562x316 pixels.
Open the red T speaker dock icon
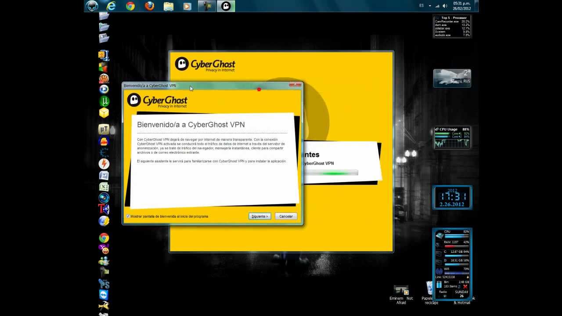click(x=104, y=209)
